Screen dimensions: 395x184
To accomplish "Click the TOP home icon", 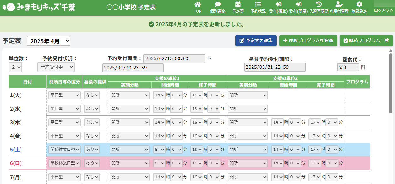I will [197, 4].
